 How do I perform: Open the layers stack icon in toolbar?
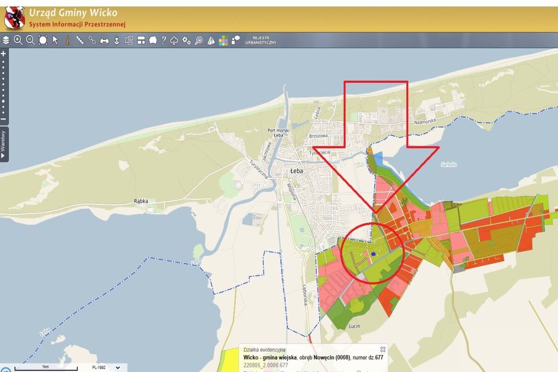(6, 40)
